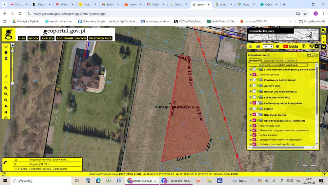Viewport: 328px width, 185px height.
Task: Switch to Wyszukaj warstwę tab
Action: (x=274, y=61)
